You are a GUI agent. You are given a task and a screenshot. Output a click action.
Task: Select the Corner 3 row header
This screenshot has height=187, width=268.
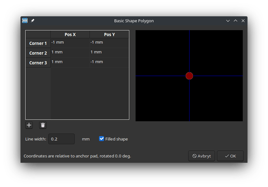38,63
